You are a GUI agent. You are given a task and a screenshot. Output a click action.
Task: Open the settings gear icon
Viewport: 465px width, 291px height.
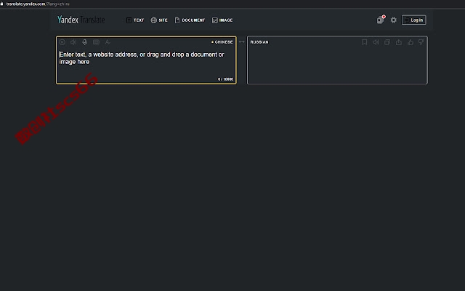tap(394, 20)
